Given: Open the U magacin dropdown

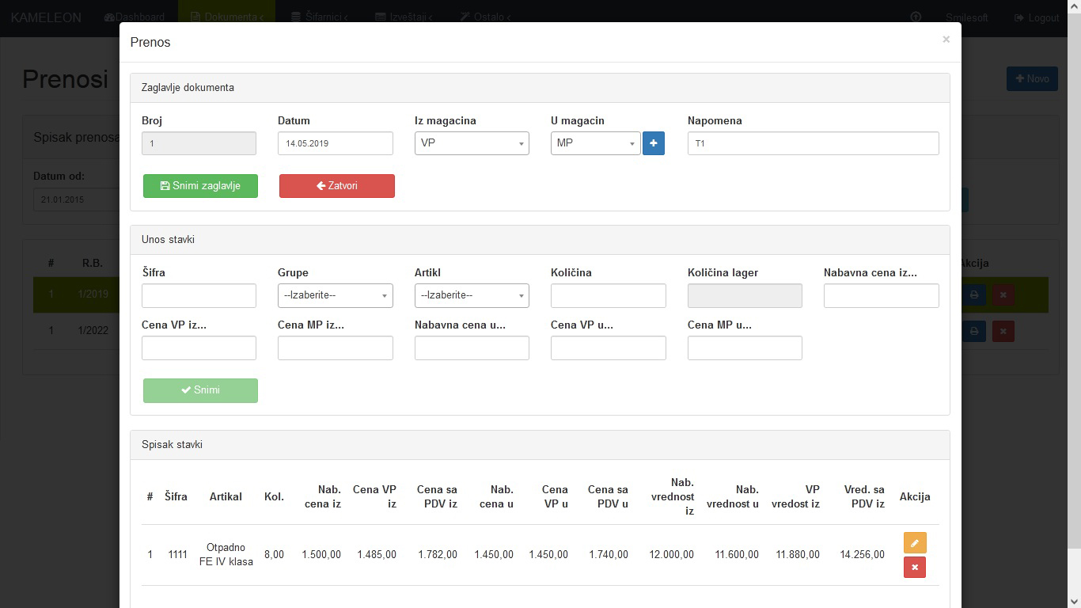Looking at the screenshot, I should tap(595, 143).
